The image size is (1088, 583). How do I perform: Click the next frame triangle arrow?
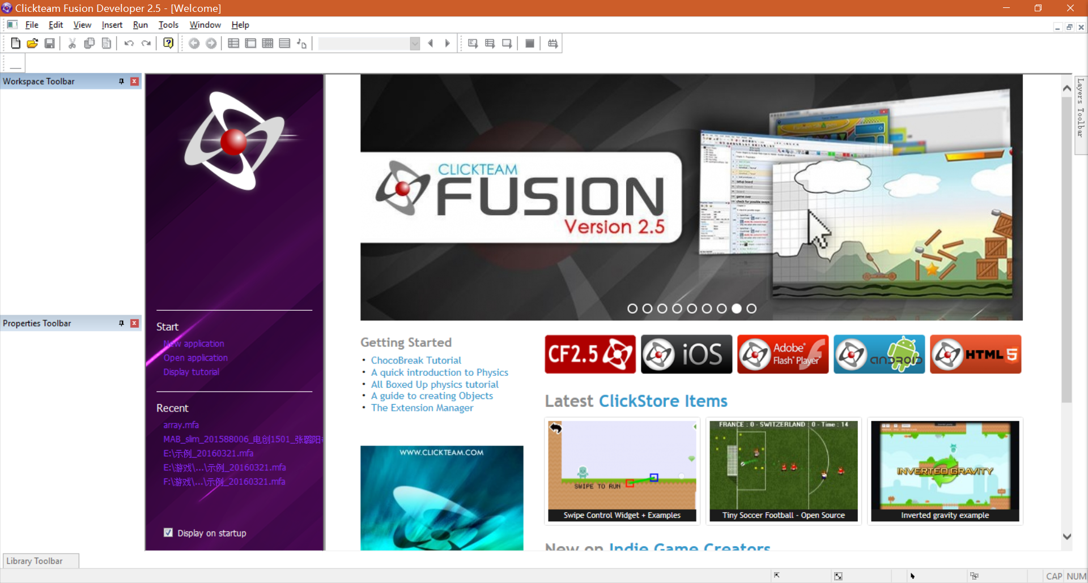448,43
